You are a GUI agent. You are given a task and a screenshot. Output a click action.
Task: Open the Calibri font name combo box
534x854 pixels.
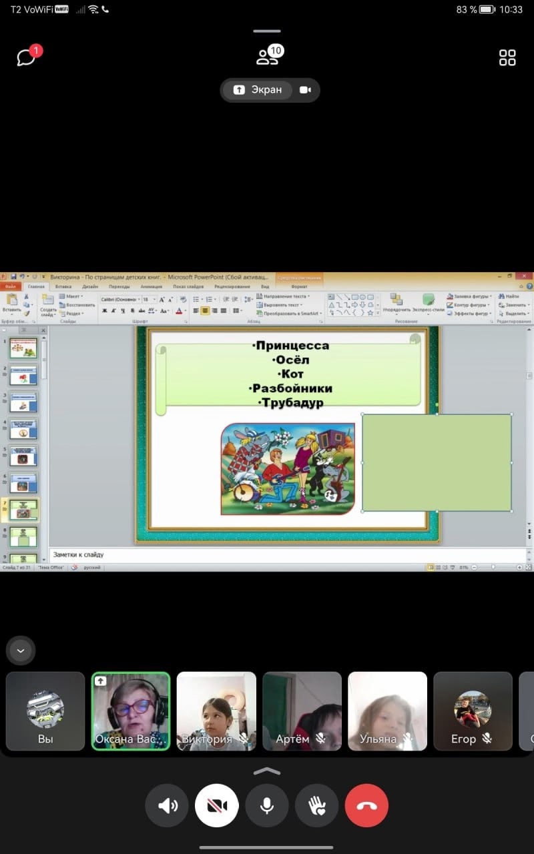pos(120,300)
